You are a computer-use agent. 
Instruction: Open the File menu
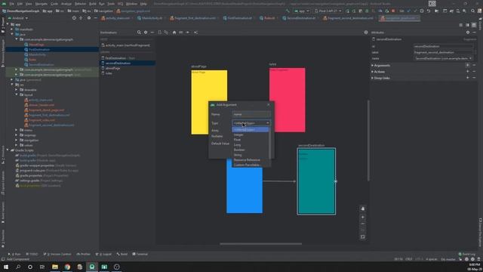point(12,4)
